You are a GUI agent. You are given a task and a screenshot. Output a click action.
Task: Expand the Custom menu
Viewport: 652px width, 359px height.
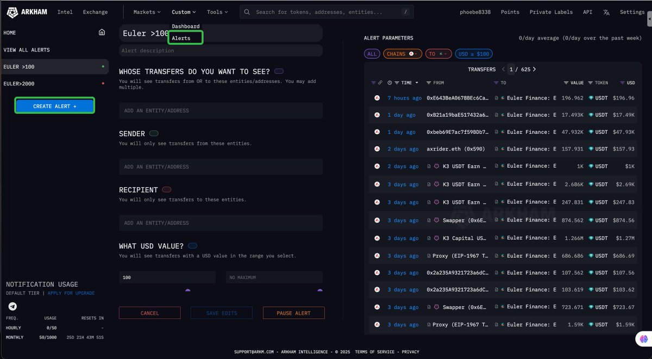(184, 12)
